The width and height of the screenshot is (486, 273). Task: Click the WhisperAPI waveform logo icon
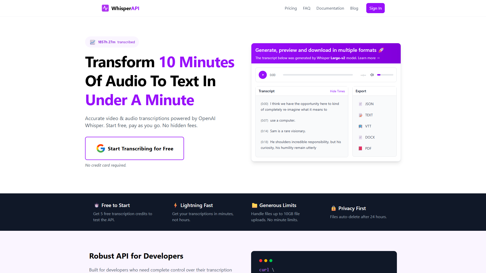[105, 8]
